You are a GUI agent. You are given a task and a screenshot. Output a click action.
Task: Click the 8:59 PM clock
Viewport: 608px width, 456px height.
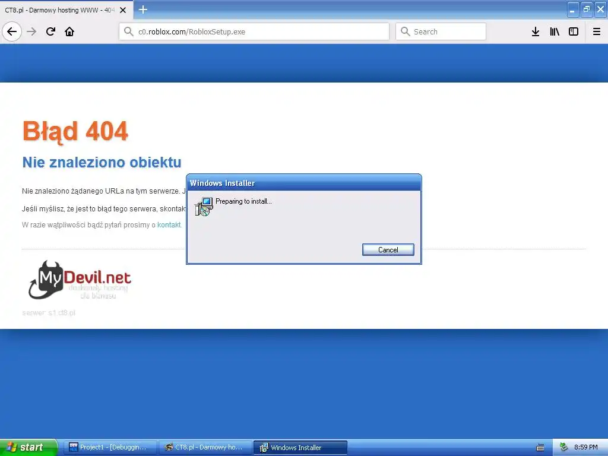click(586, 447)
